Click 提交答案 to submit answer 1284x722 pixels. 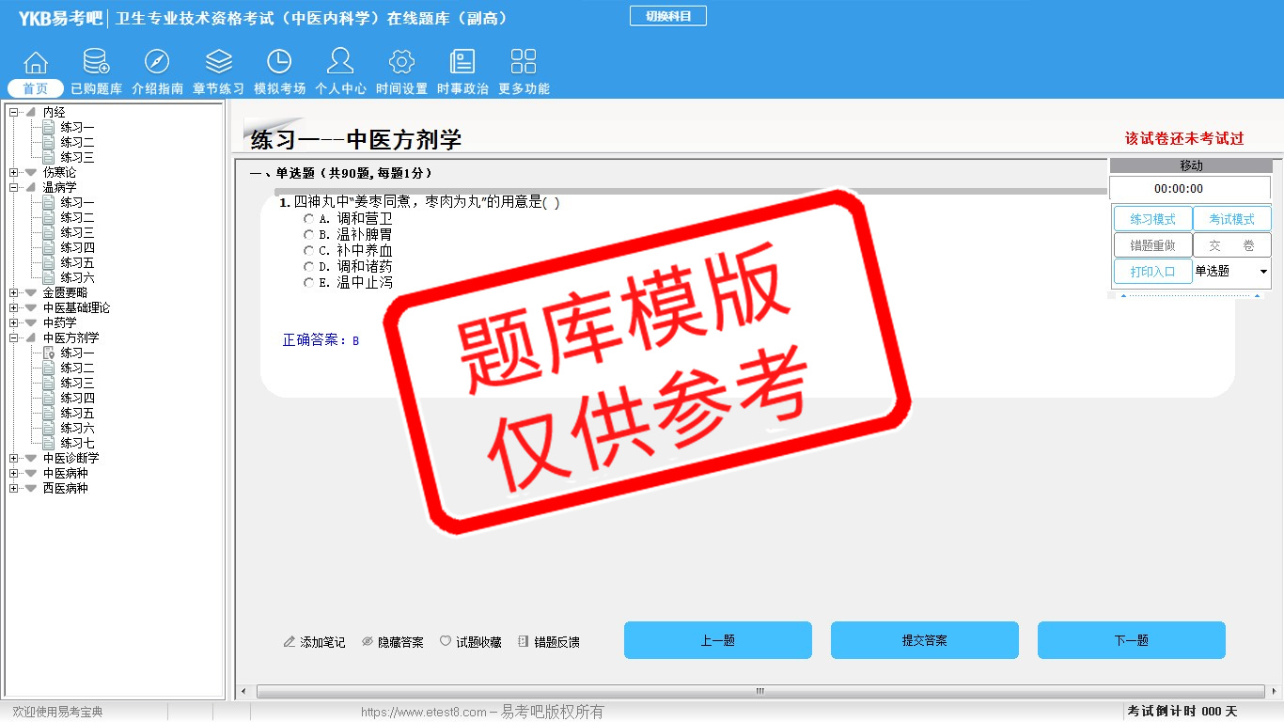(925, 640)
